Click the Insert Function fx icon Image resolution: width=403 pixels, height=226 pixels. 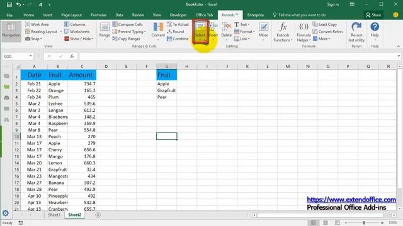(x=72, y=56)
